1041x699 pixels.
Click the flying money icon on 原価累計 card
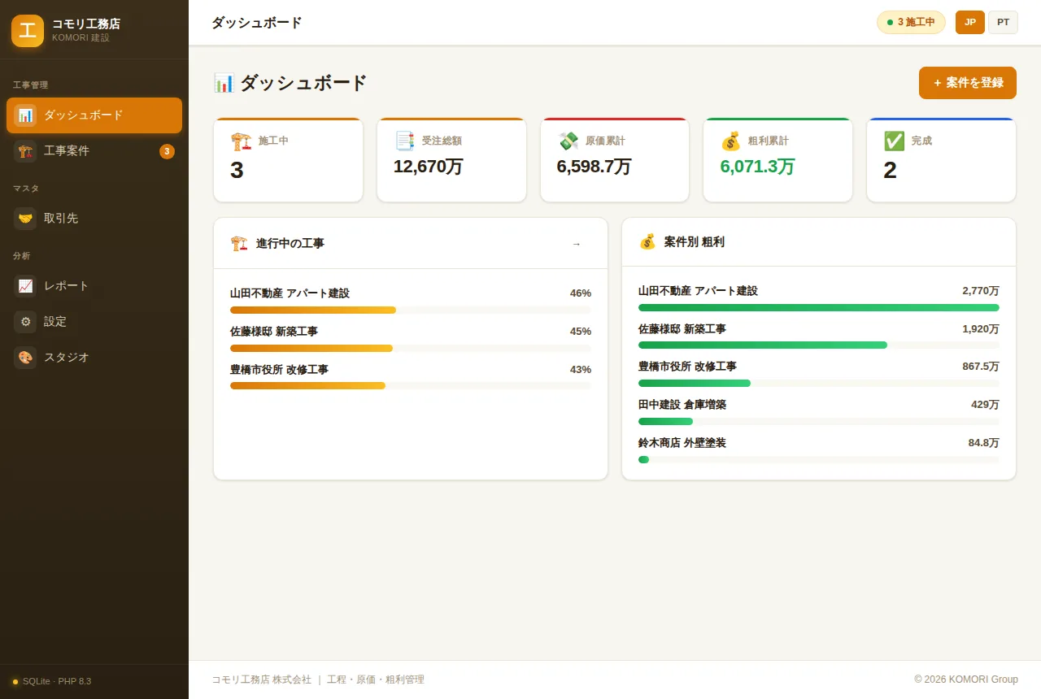coord(568,141)
